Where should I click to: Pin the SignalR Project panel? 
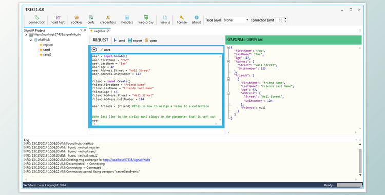pos(85,30)
